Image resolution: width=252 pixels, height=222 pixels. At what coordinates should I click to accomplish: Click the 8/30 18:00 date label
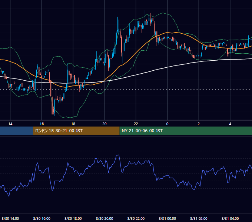coord(73,218)
